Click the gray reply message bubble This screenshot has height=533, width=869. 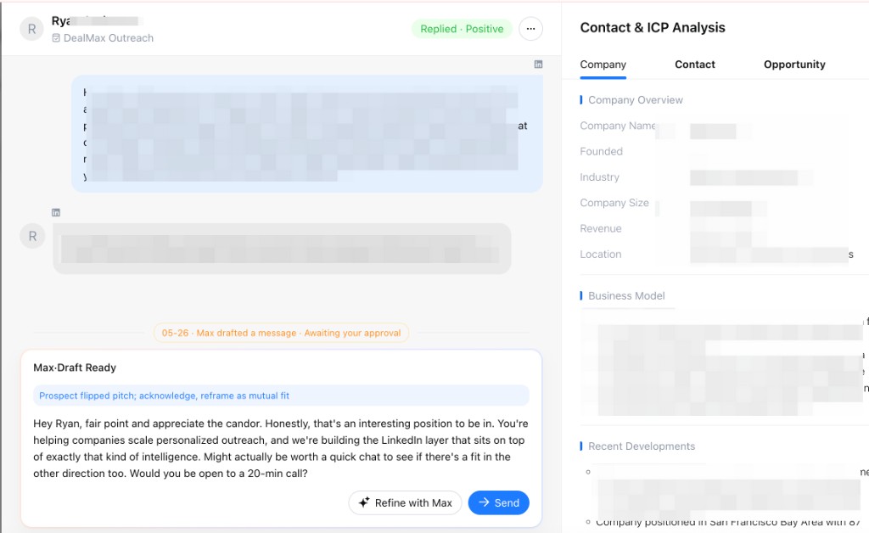coord(282,249)
